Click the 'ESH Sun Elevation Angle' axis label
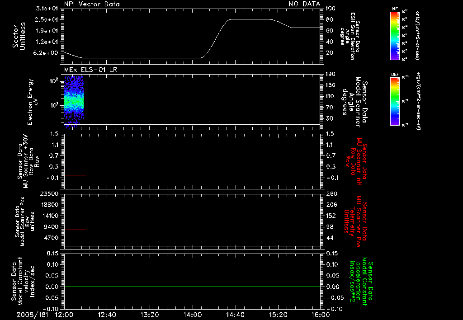Image resolution: width=463 pixels, height=320 pixels. point(350,36)
